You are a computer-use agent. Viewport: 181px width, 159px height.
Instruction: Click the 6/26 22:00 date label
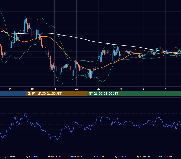click(99, 156)
